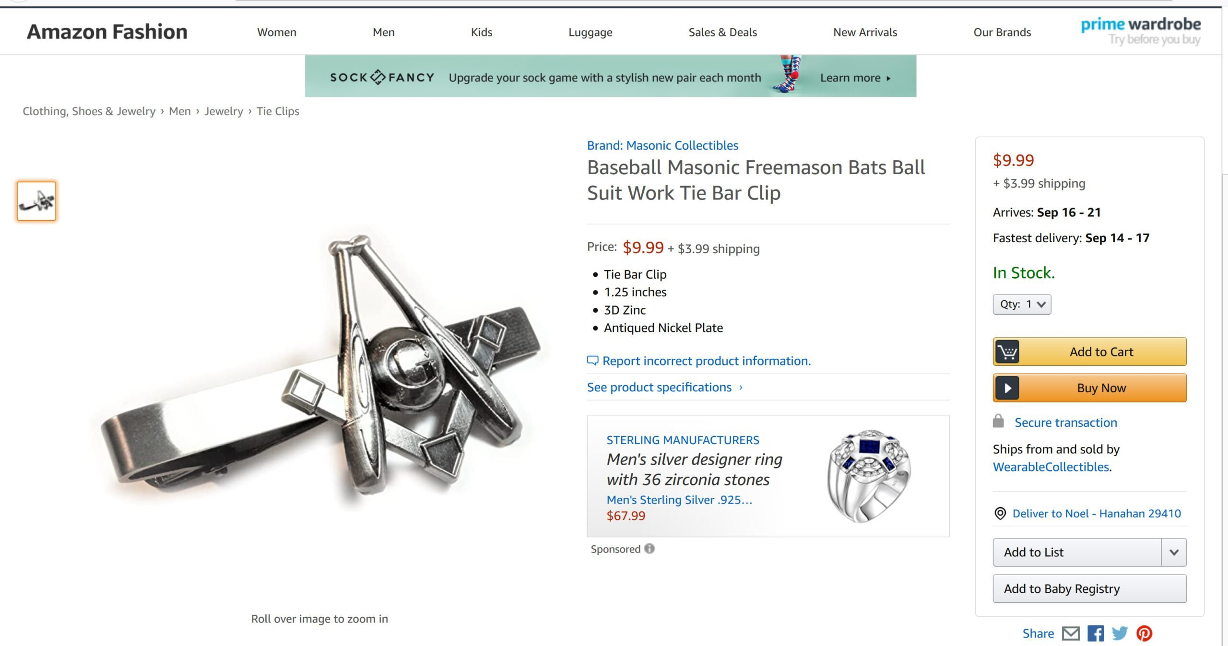Open the WearableCollectibles seller link

coord(1051,467)
